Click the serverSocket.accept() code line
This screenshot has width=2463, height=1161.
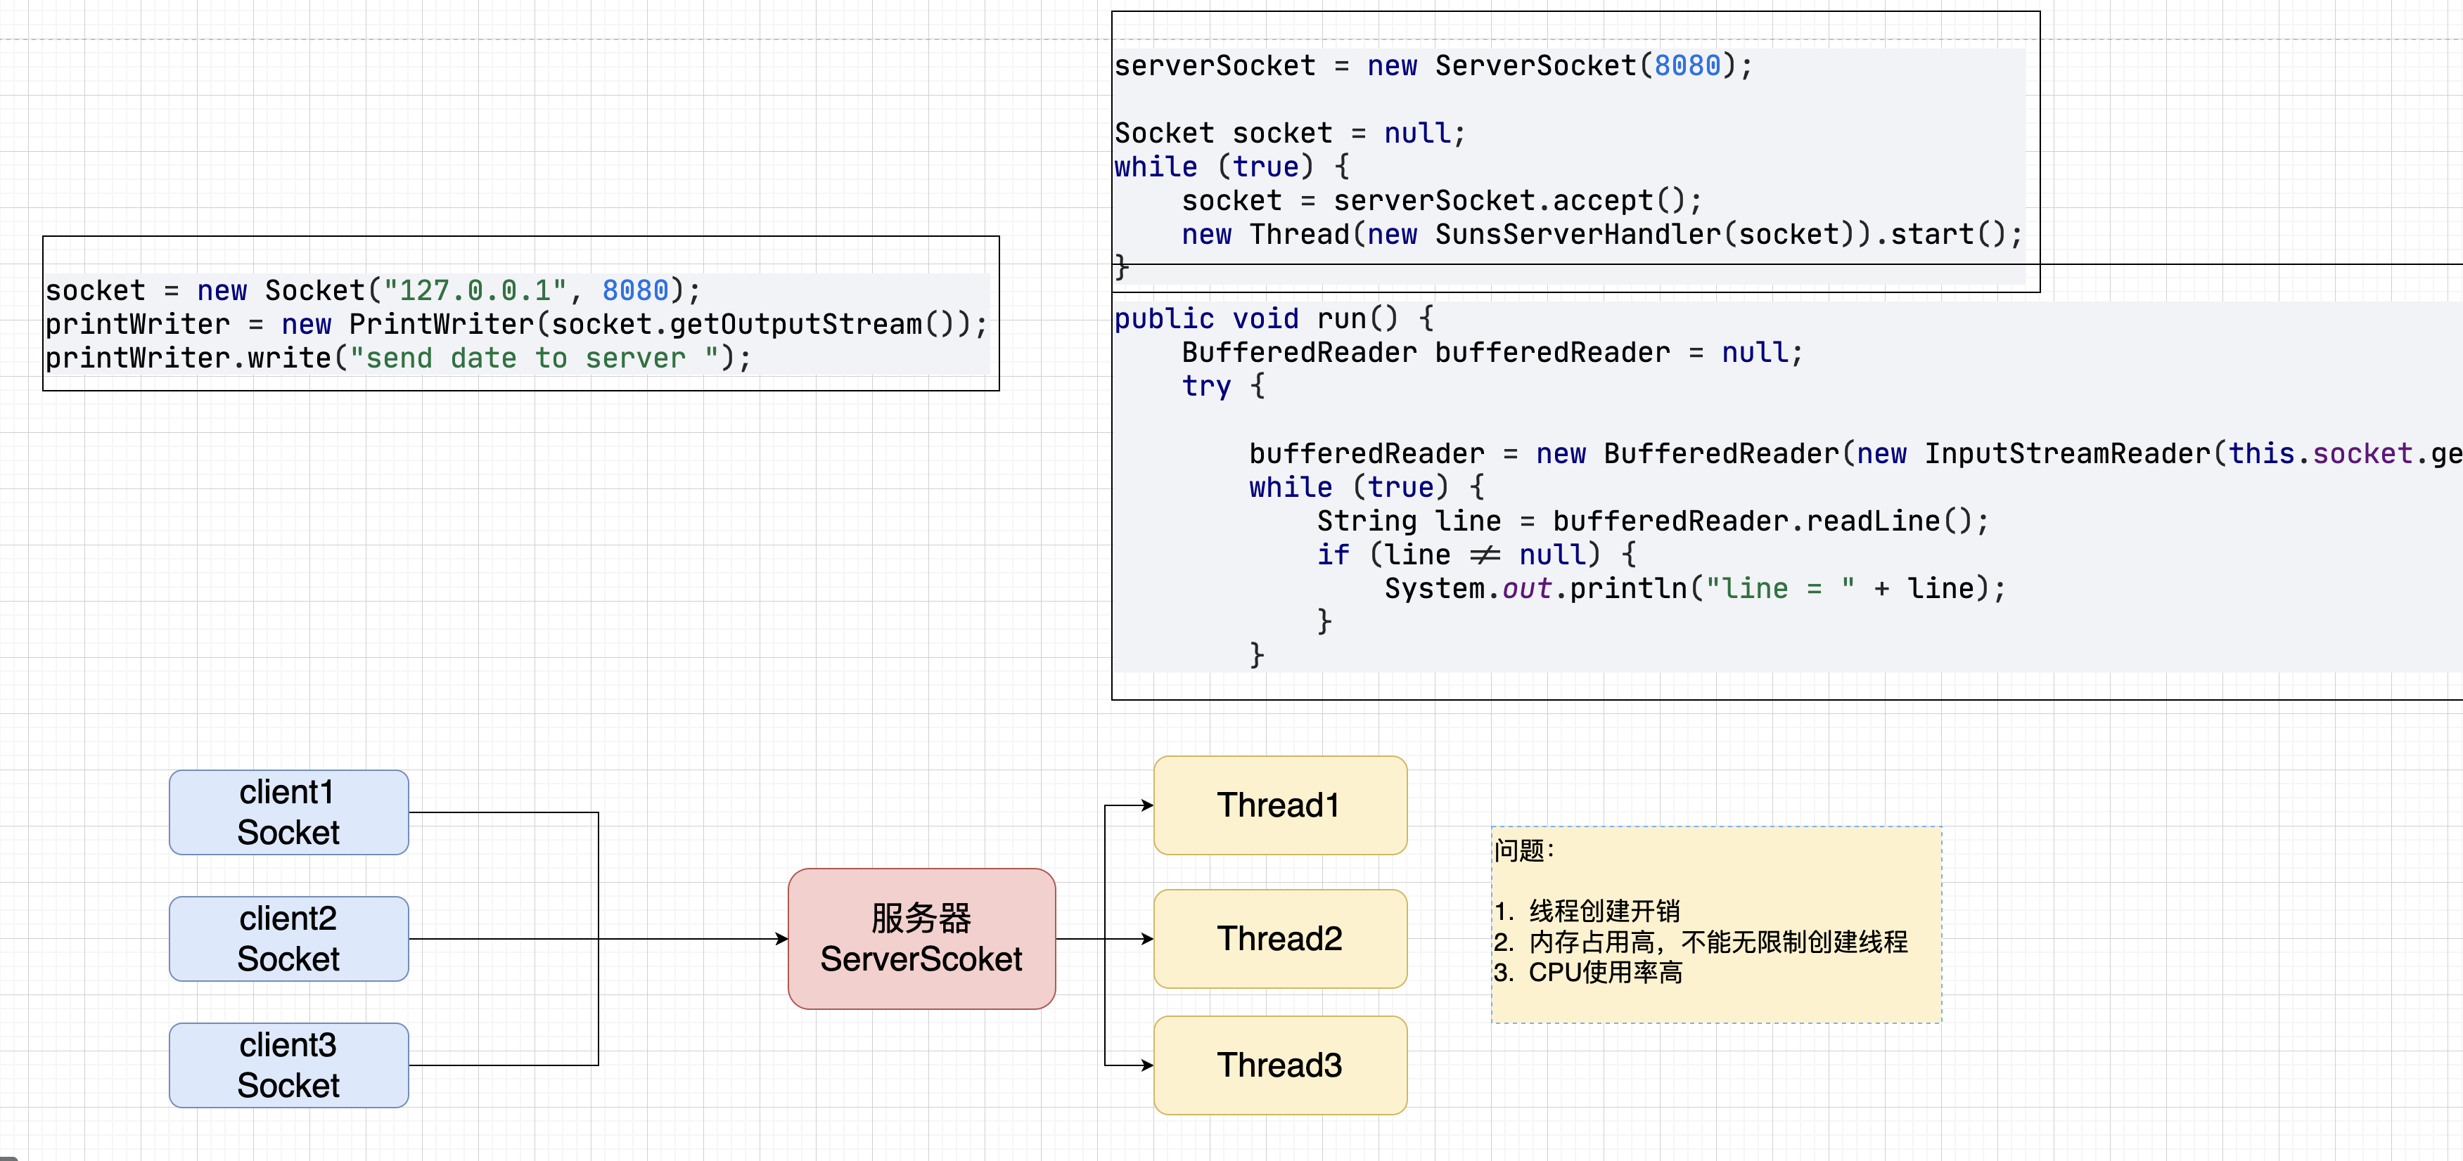(x=1441, y=201)
